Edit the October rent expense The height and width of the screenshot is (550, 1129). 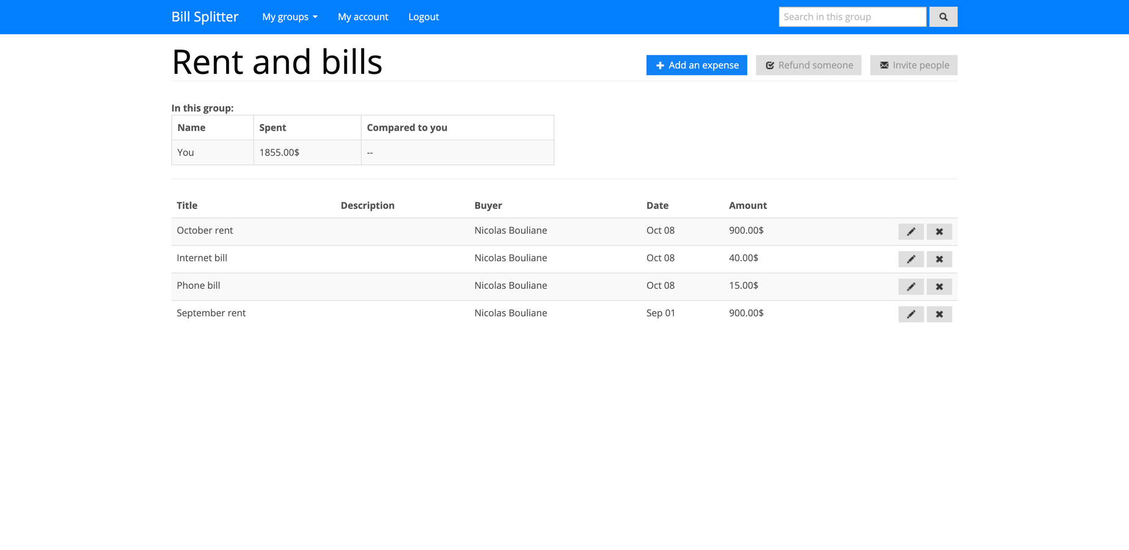point(911,231)
